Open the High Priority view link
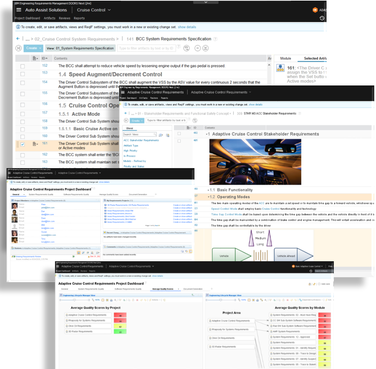Screen dimensions: 376x369 [x=130, y=151]
